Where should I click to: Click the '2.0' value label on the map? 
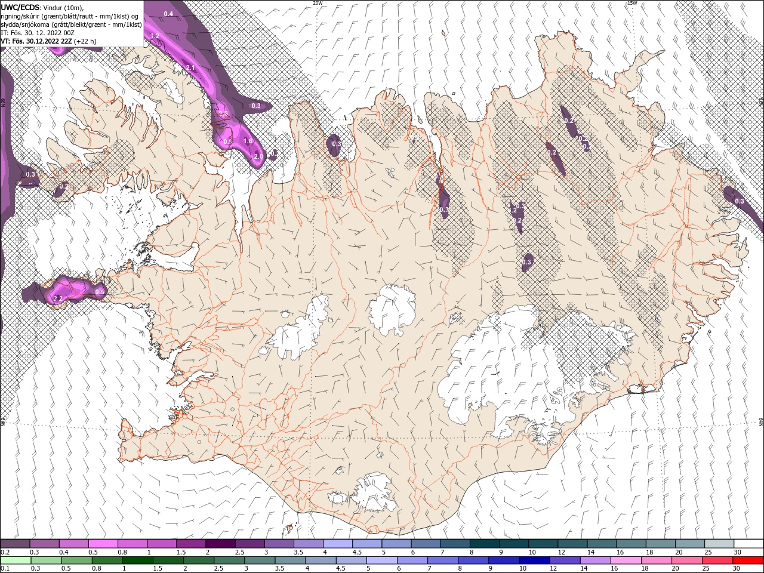coord(258,156)
